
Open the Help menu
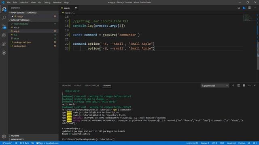click(66, 2)
